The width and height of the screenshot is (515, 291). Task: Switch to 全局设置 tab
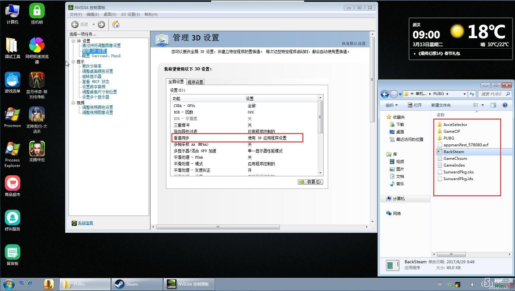coord(176,82)
